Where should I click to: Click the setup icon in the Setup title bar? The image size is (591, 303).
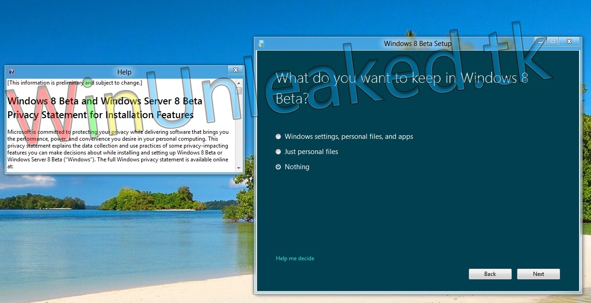pyautogui.click(x=261, y=42)
